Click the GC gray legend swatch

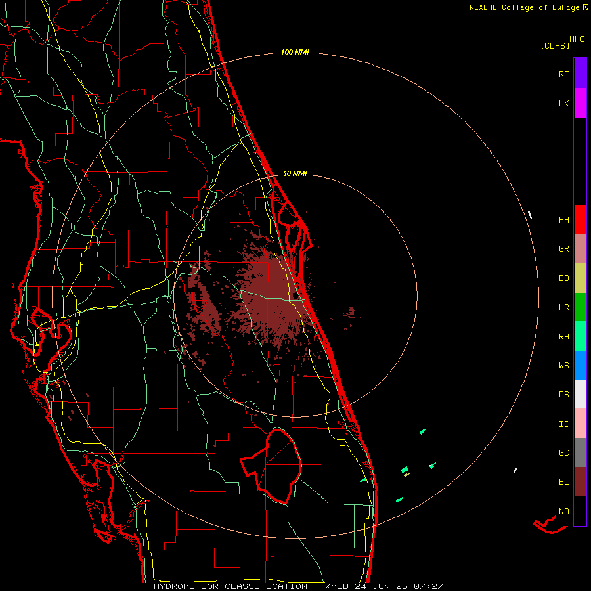coord(580,452)
